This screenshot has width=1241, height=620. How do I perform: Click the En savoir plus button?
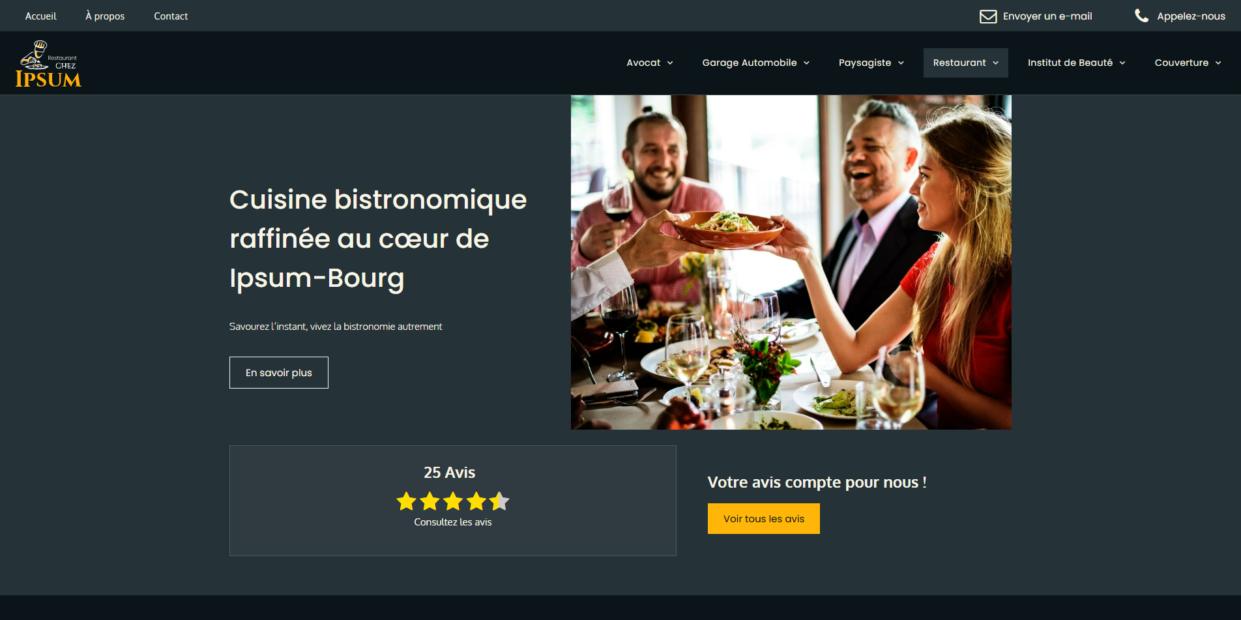279,372
